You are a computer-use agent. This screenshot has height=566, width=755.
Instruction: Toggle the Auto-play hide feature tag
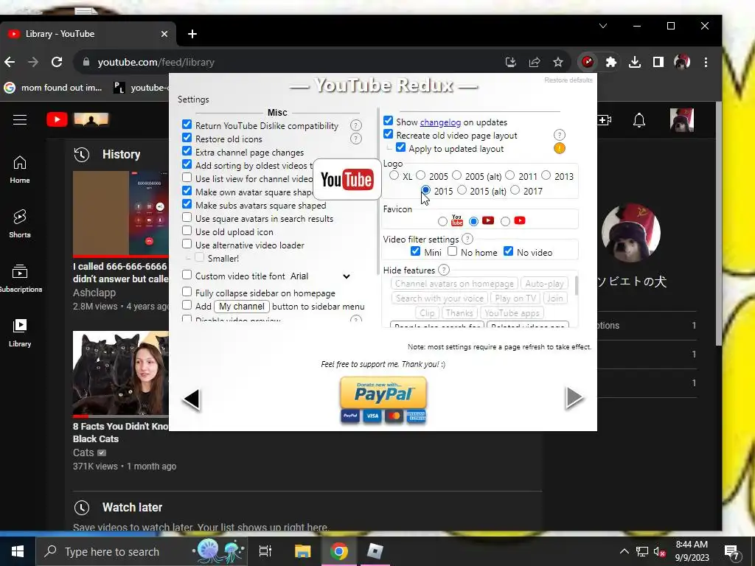click(x=544, y=284)
